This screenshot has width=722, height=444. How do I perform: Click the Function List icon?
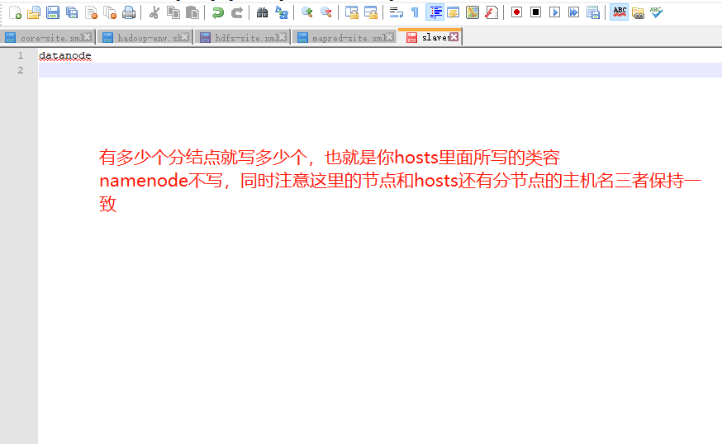point(492,12)
